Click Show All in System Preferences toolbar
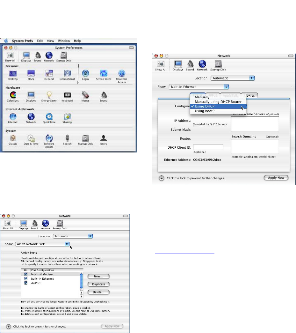The image size is (296, 333). 10,57
